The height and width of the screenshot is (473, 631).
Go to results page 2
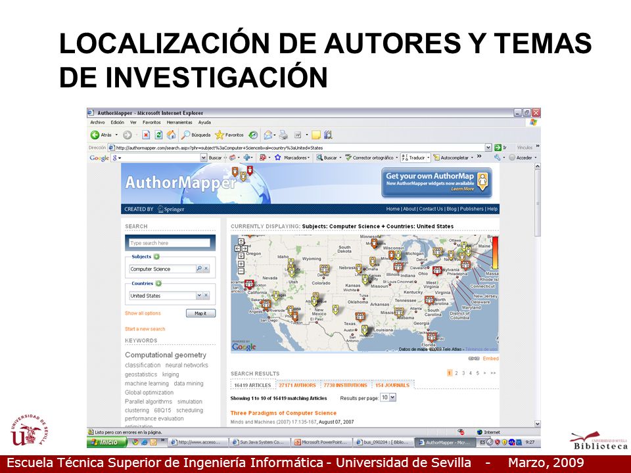click(456, 373)
